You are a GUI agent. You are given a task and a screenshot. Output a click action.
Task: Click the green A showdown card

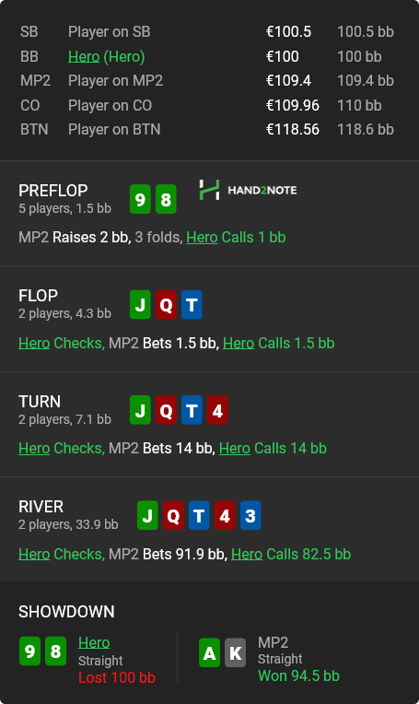pos(210,652)
